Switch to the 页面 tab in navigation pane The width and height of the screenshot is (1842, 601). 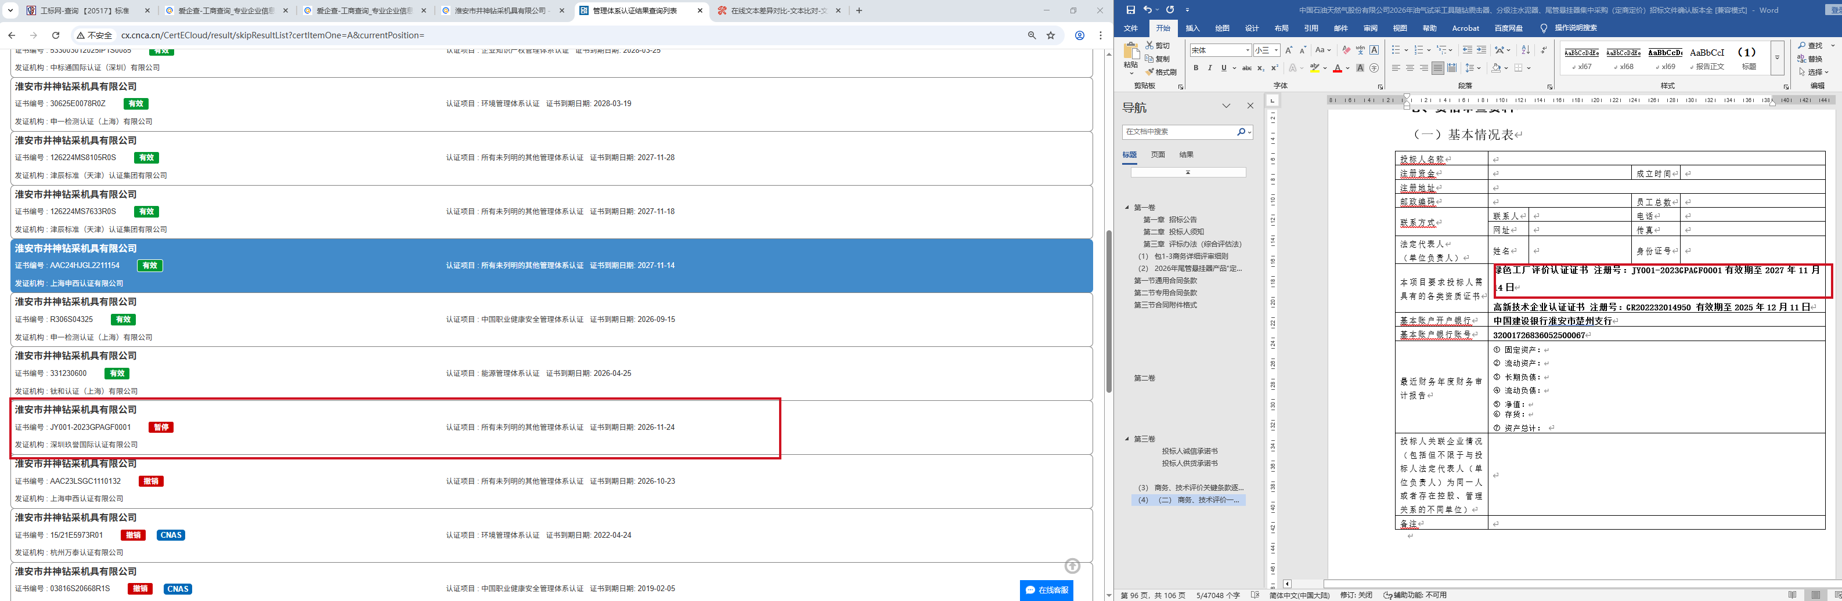tap(1158, 154)
